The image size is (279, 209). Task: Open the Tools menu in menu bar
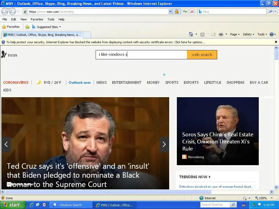[x=51, y=19]
